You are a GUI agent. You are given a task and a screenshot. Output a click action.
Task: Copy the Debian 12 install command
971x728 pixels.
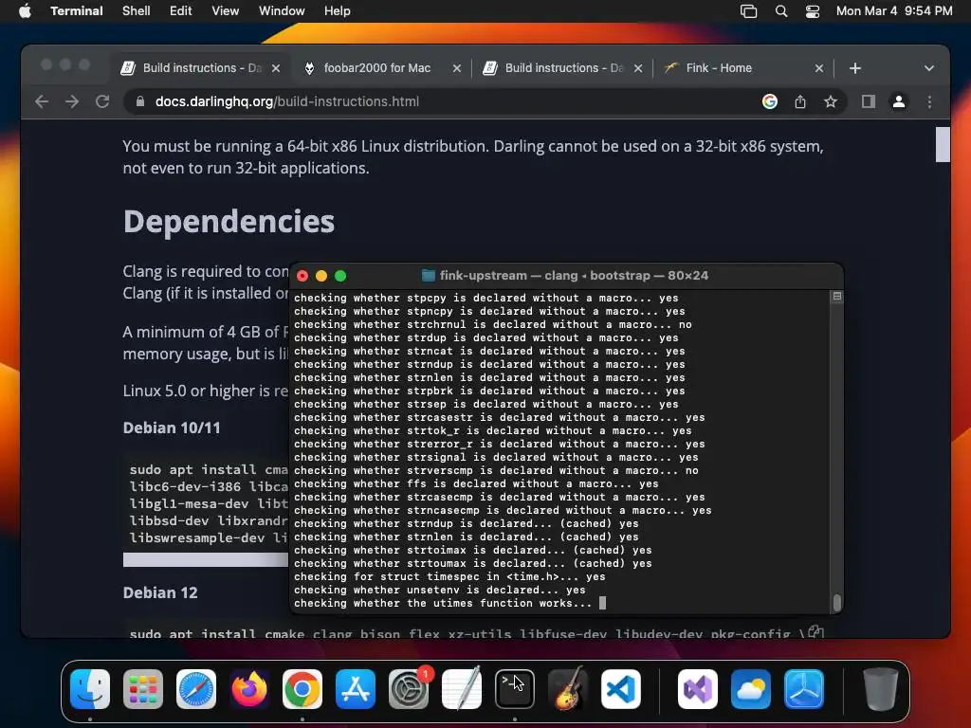(815, 632)
